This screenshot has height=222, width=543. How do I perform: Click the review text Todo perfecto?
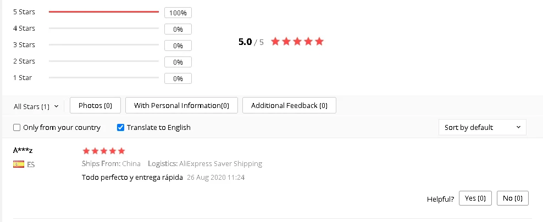pyautogui.click(x=132, y=178)
